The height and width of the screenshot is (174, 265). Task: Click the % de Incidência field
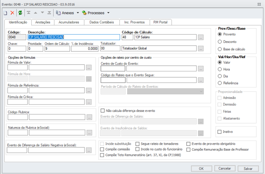(85, 49)
